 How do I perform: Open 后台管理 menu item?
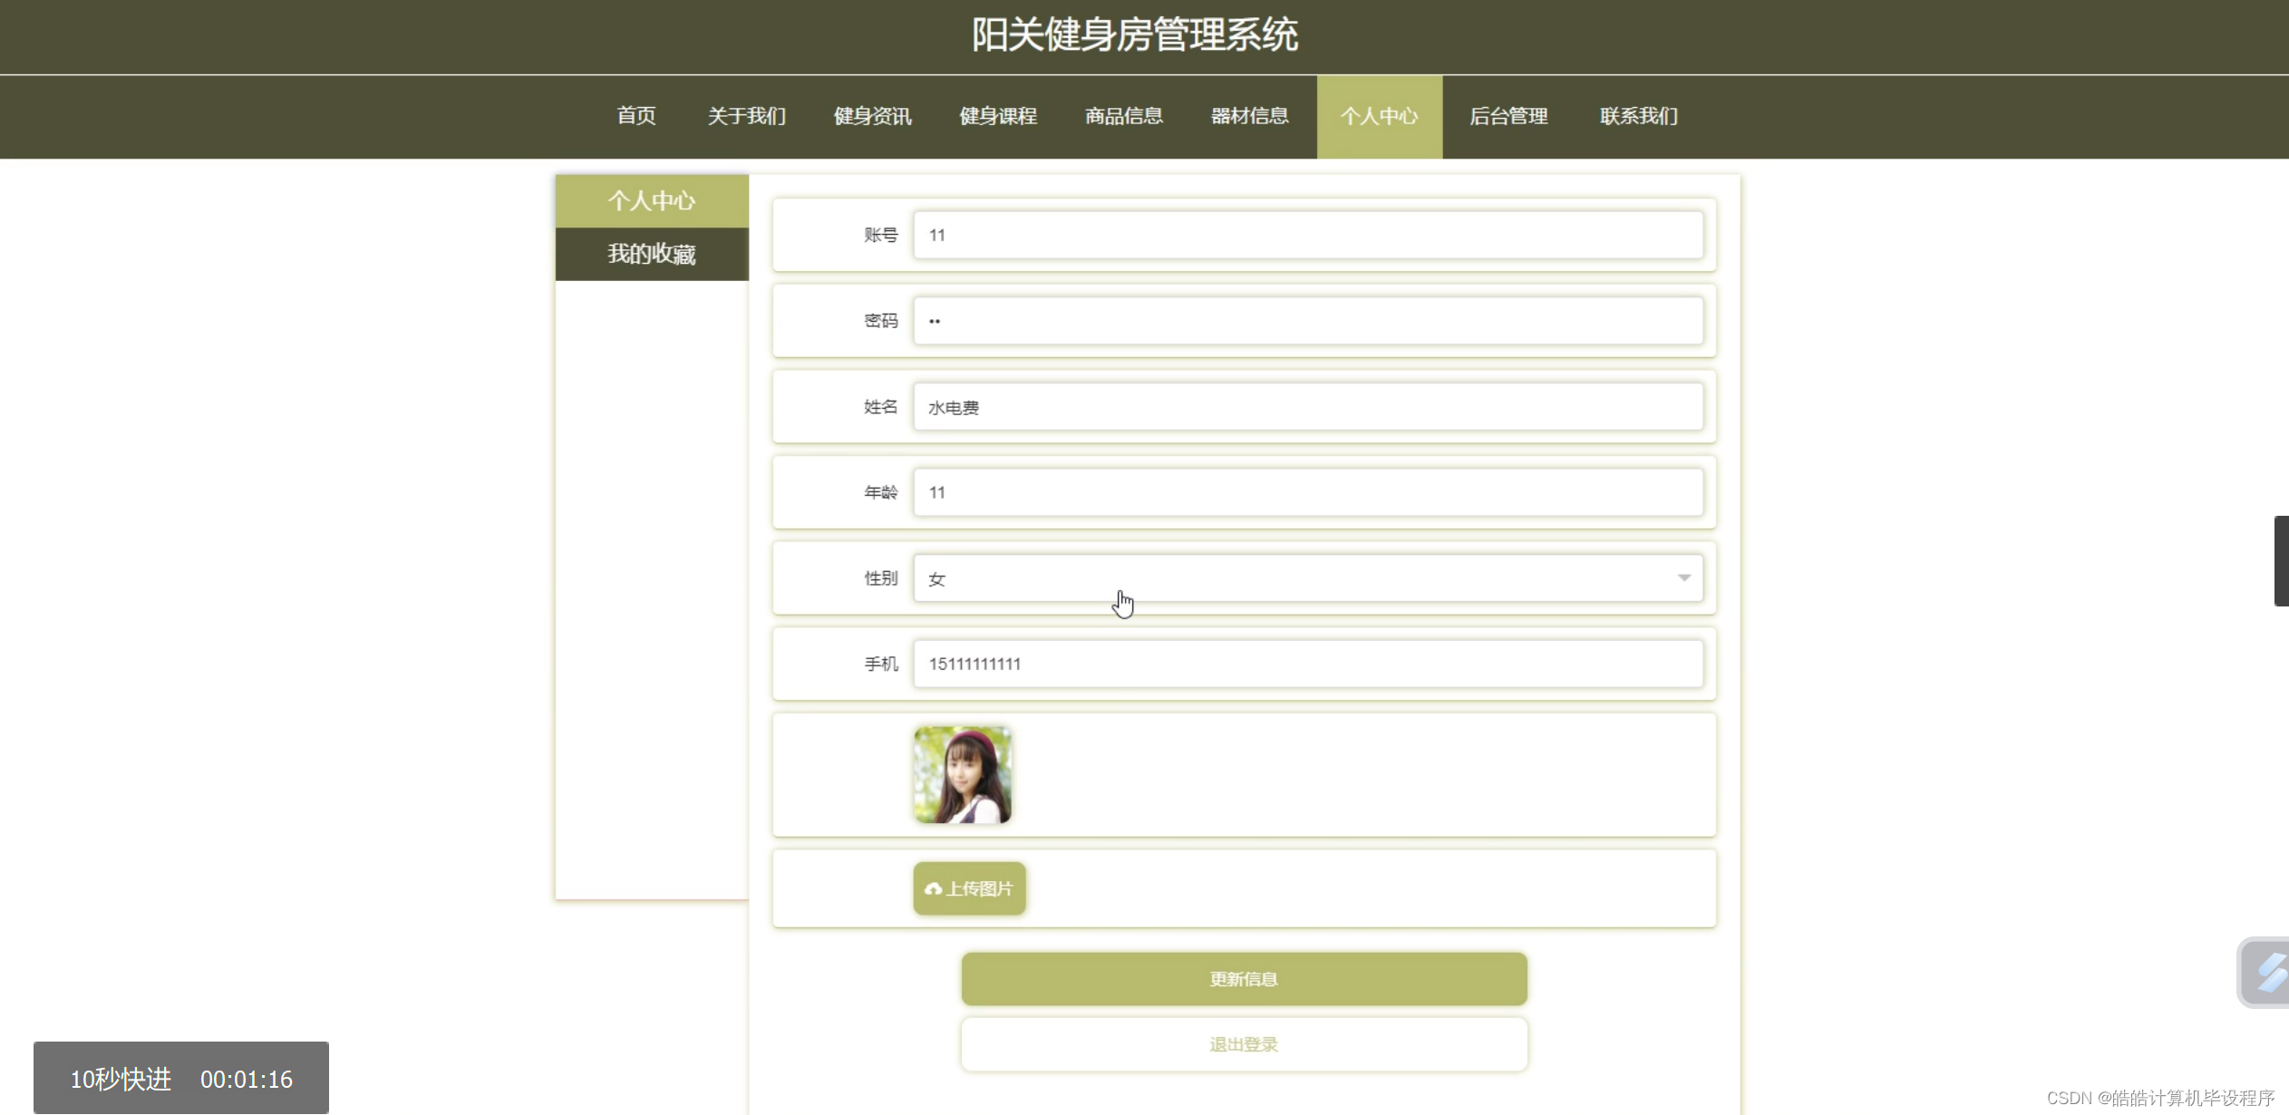tap(1508, 116)
